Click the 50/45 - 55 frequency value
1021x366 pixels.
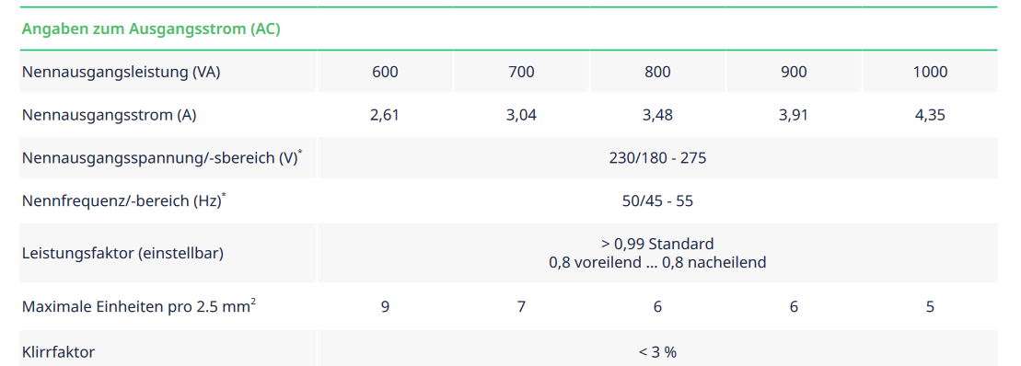pos(657,200)
